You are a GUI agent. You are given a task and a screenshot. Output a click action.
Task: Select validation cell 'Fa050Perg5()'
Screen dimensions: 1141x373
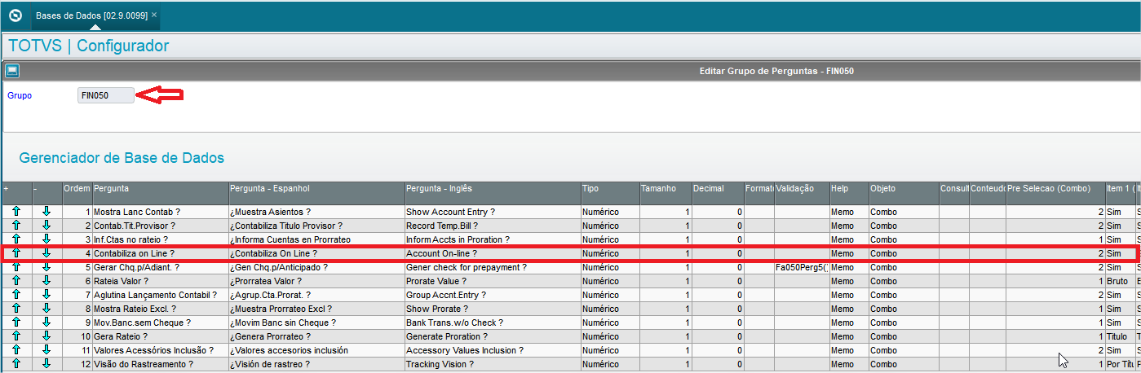pyautogui.click(x=802, y=267)
